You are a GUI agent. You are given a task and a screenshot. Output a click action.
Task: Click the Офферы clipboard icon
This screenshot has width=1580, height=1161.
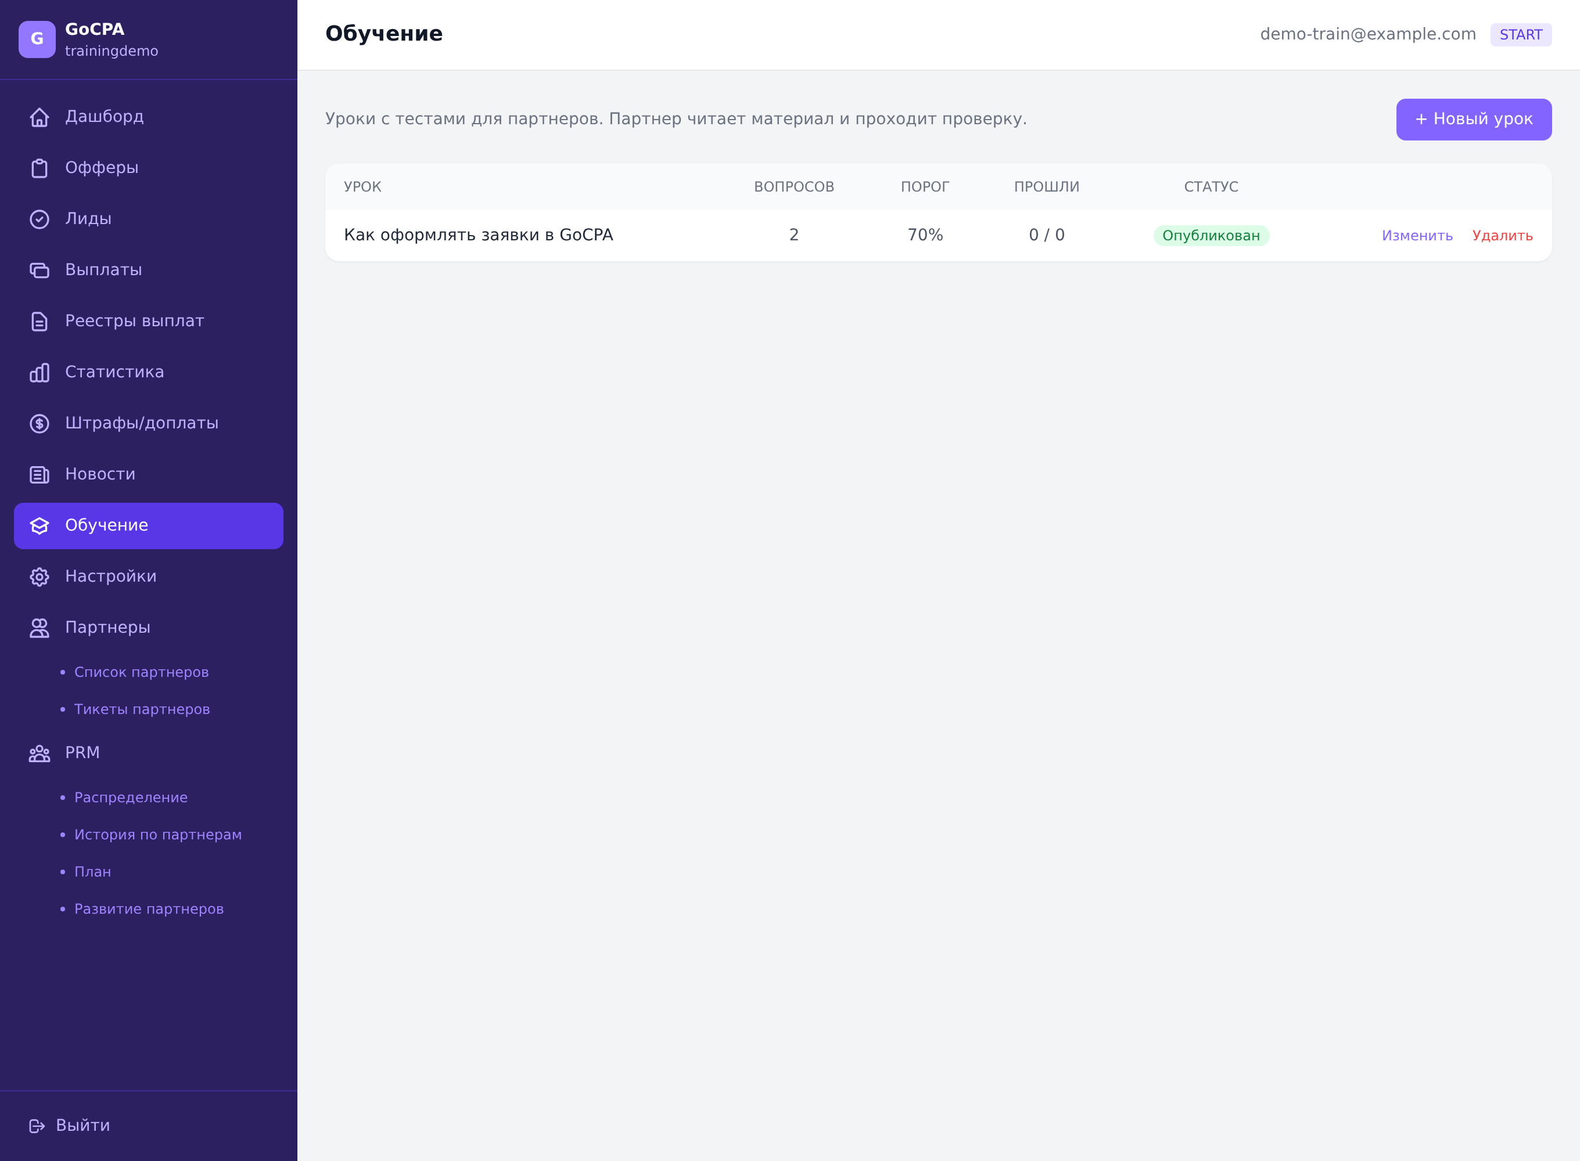pos(39,168)
